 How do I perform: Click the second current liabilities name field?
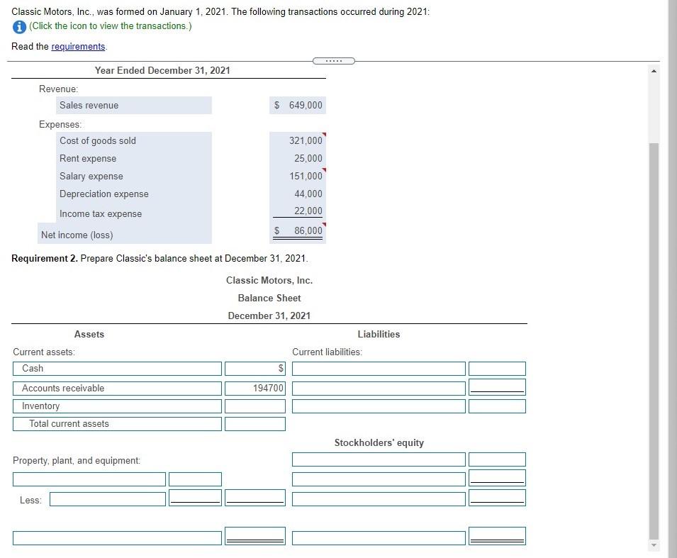point(379,389)
